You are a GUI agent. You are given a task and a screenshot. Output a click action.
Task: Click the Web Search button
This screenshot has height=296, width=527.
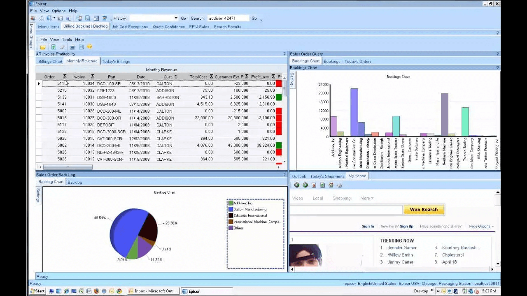pyautogui.click(x=424, y=210)
